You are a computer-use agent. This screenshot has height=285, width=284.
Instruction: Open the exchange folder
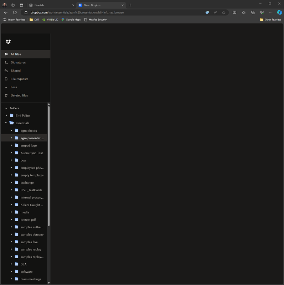point(27,183)
